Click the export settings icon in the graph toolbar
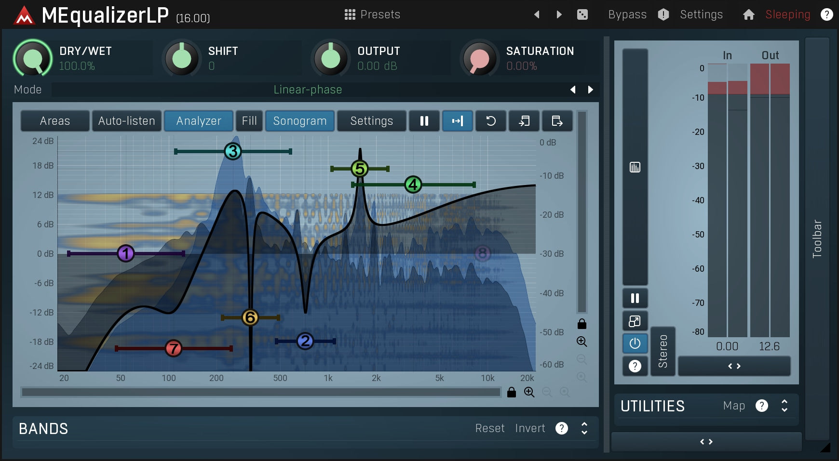The width and height of the screenshot is (839, 461). pyautogui.click(x=557, y=121)
